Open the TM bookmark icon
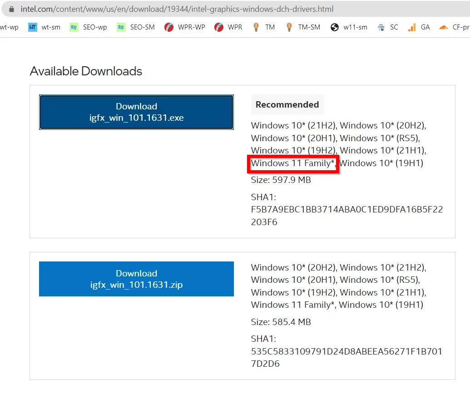 (x=256, y=27)
